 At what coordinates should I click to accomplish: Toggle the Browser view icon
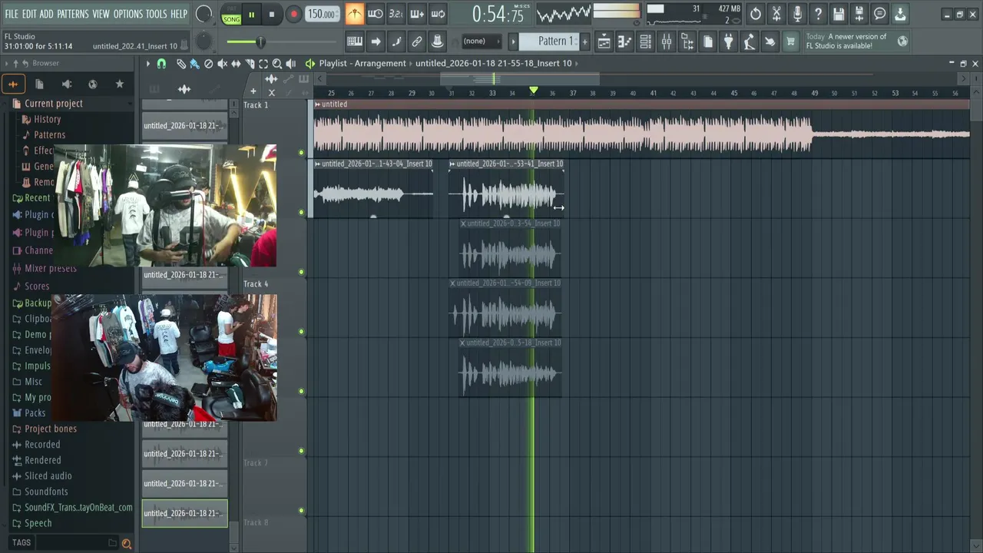(687, 41)
